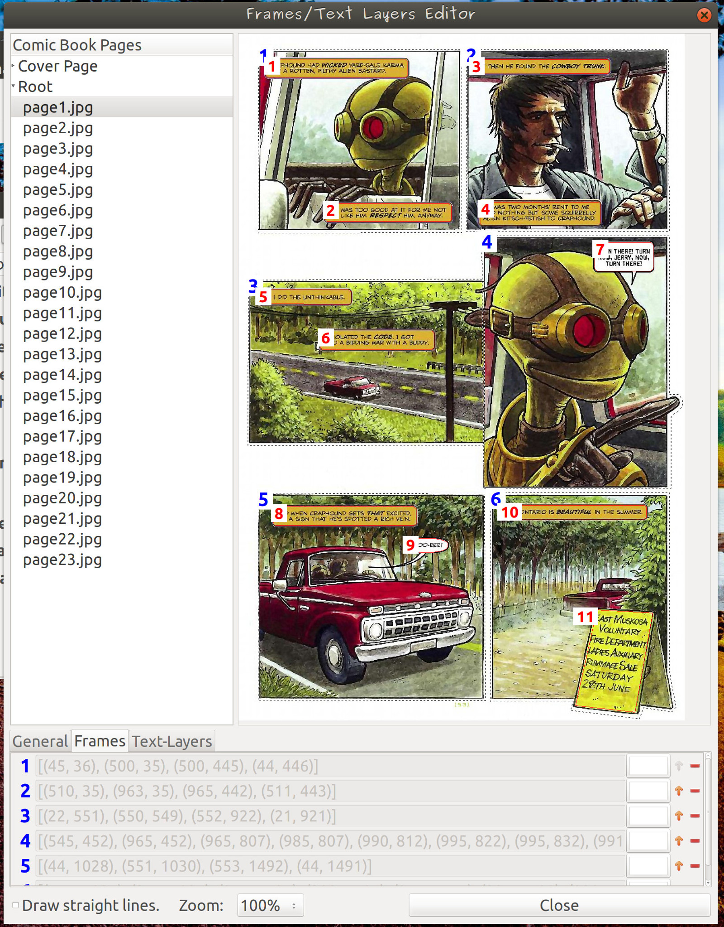Switch to the Text-Layers tab

click(x=171, y=741)
